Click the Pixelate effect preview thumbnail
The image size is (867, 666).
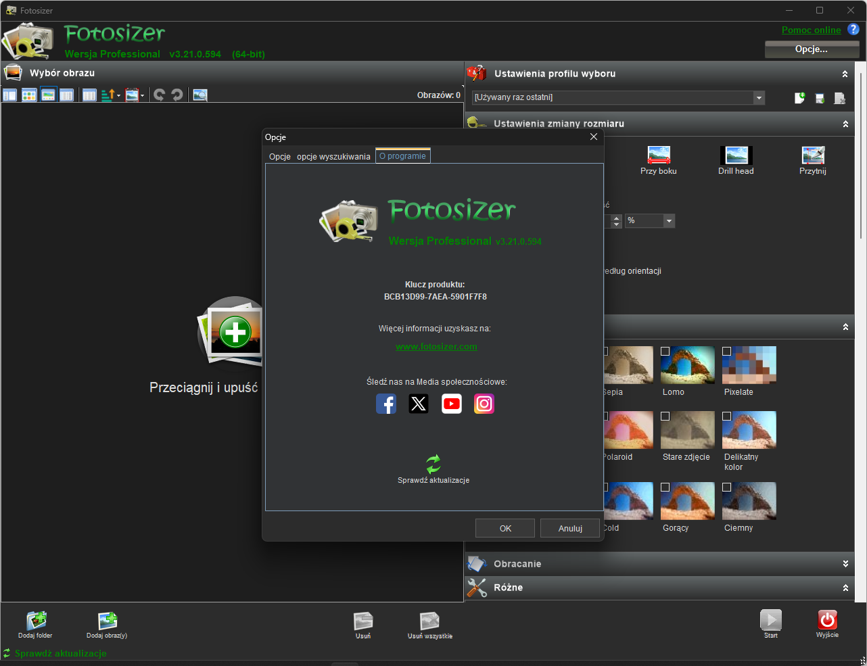pos(749,365)
